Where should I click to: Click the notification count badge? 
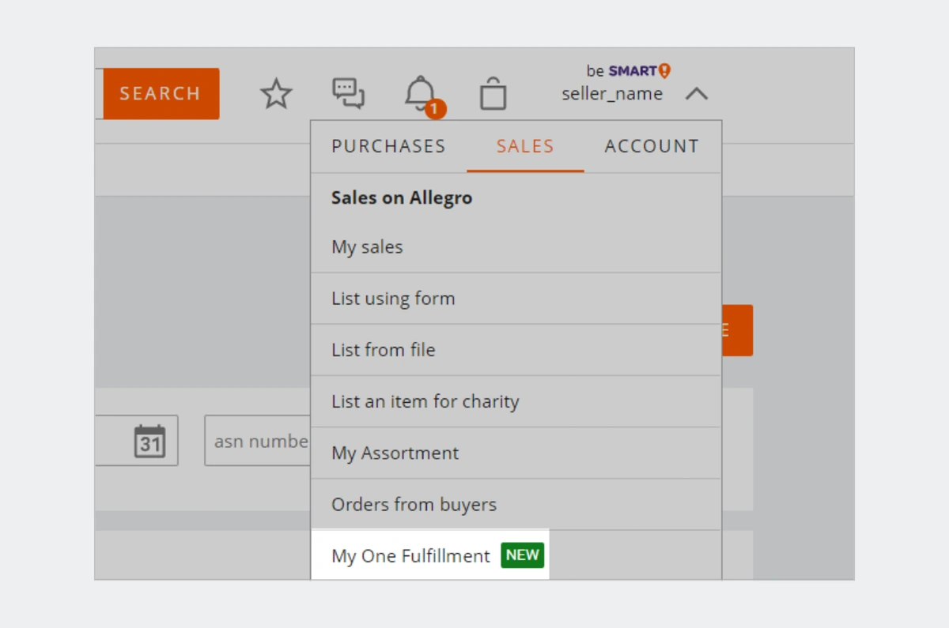[x=436, y=109]
